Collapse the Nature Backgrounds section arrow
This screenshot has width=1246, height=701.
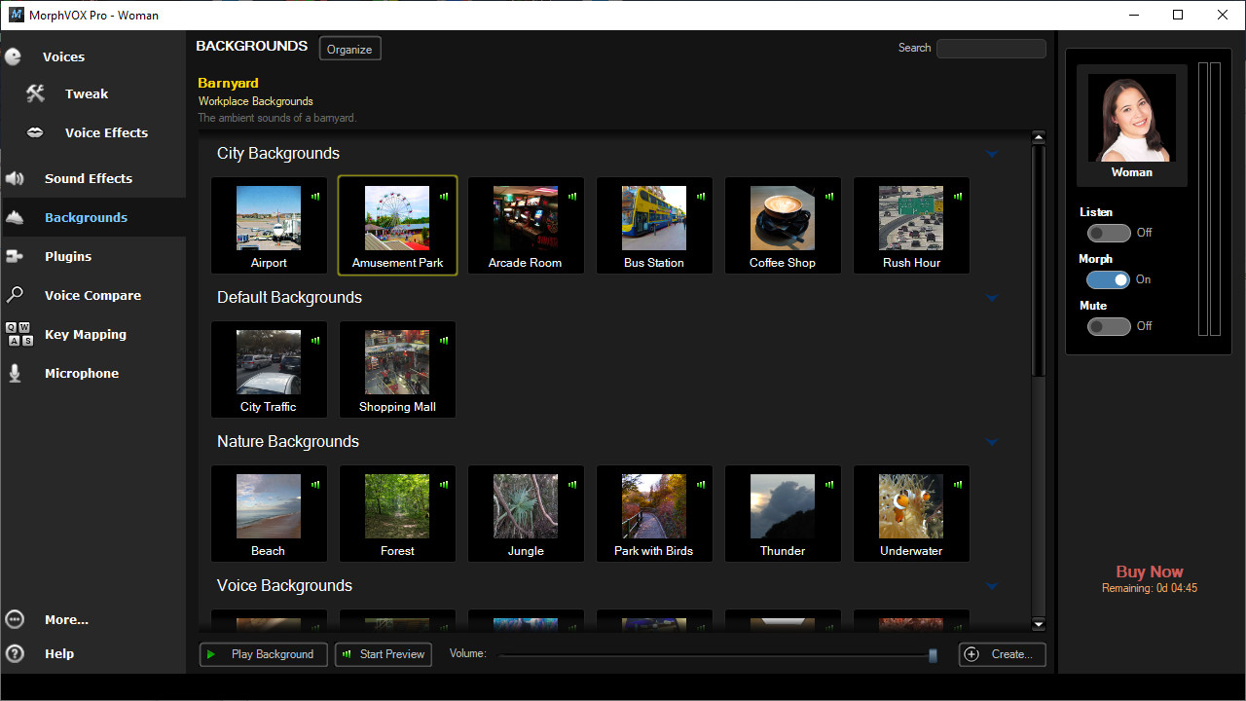[x=992, y=442]
